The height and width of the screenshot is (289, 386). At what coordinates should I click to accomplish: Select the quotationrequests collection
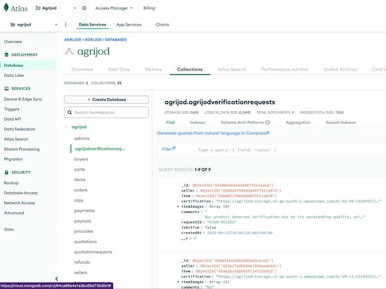click(93, 252)
